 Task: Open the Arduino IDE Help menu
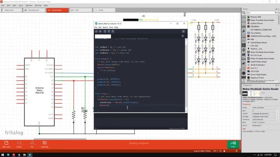tap(116, 27)
